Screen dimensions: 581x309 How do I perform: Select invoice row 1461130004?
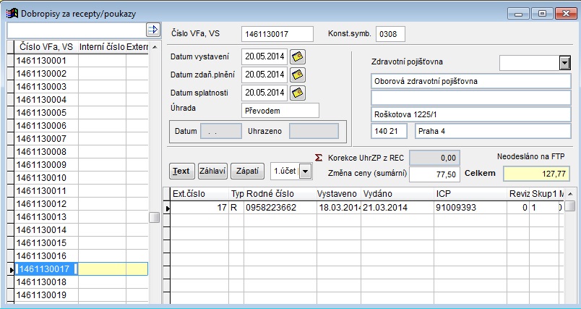[81, 100]
